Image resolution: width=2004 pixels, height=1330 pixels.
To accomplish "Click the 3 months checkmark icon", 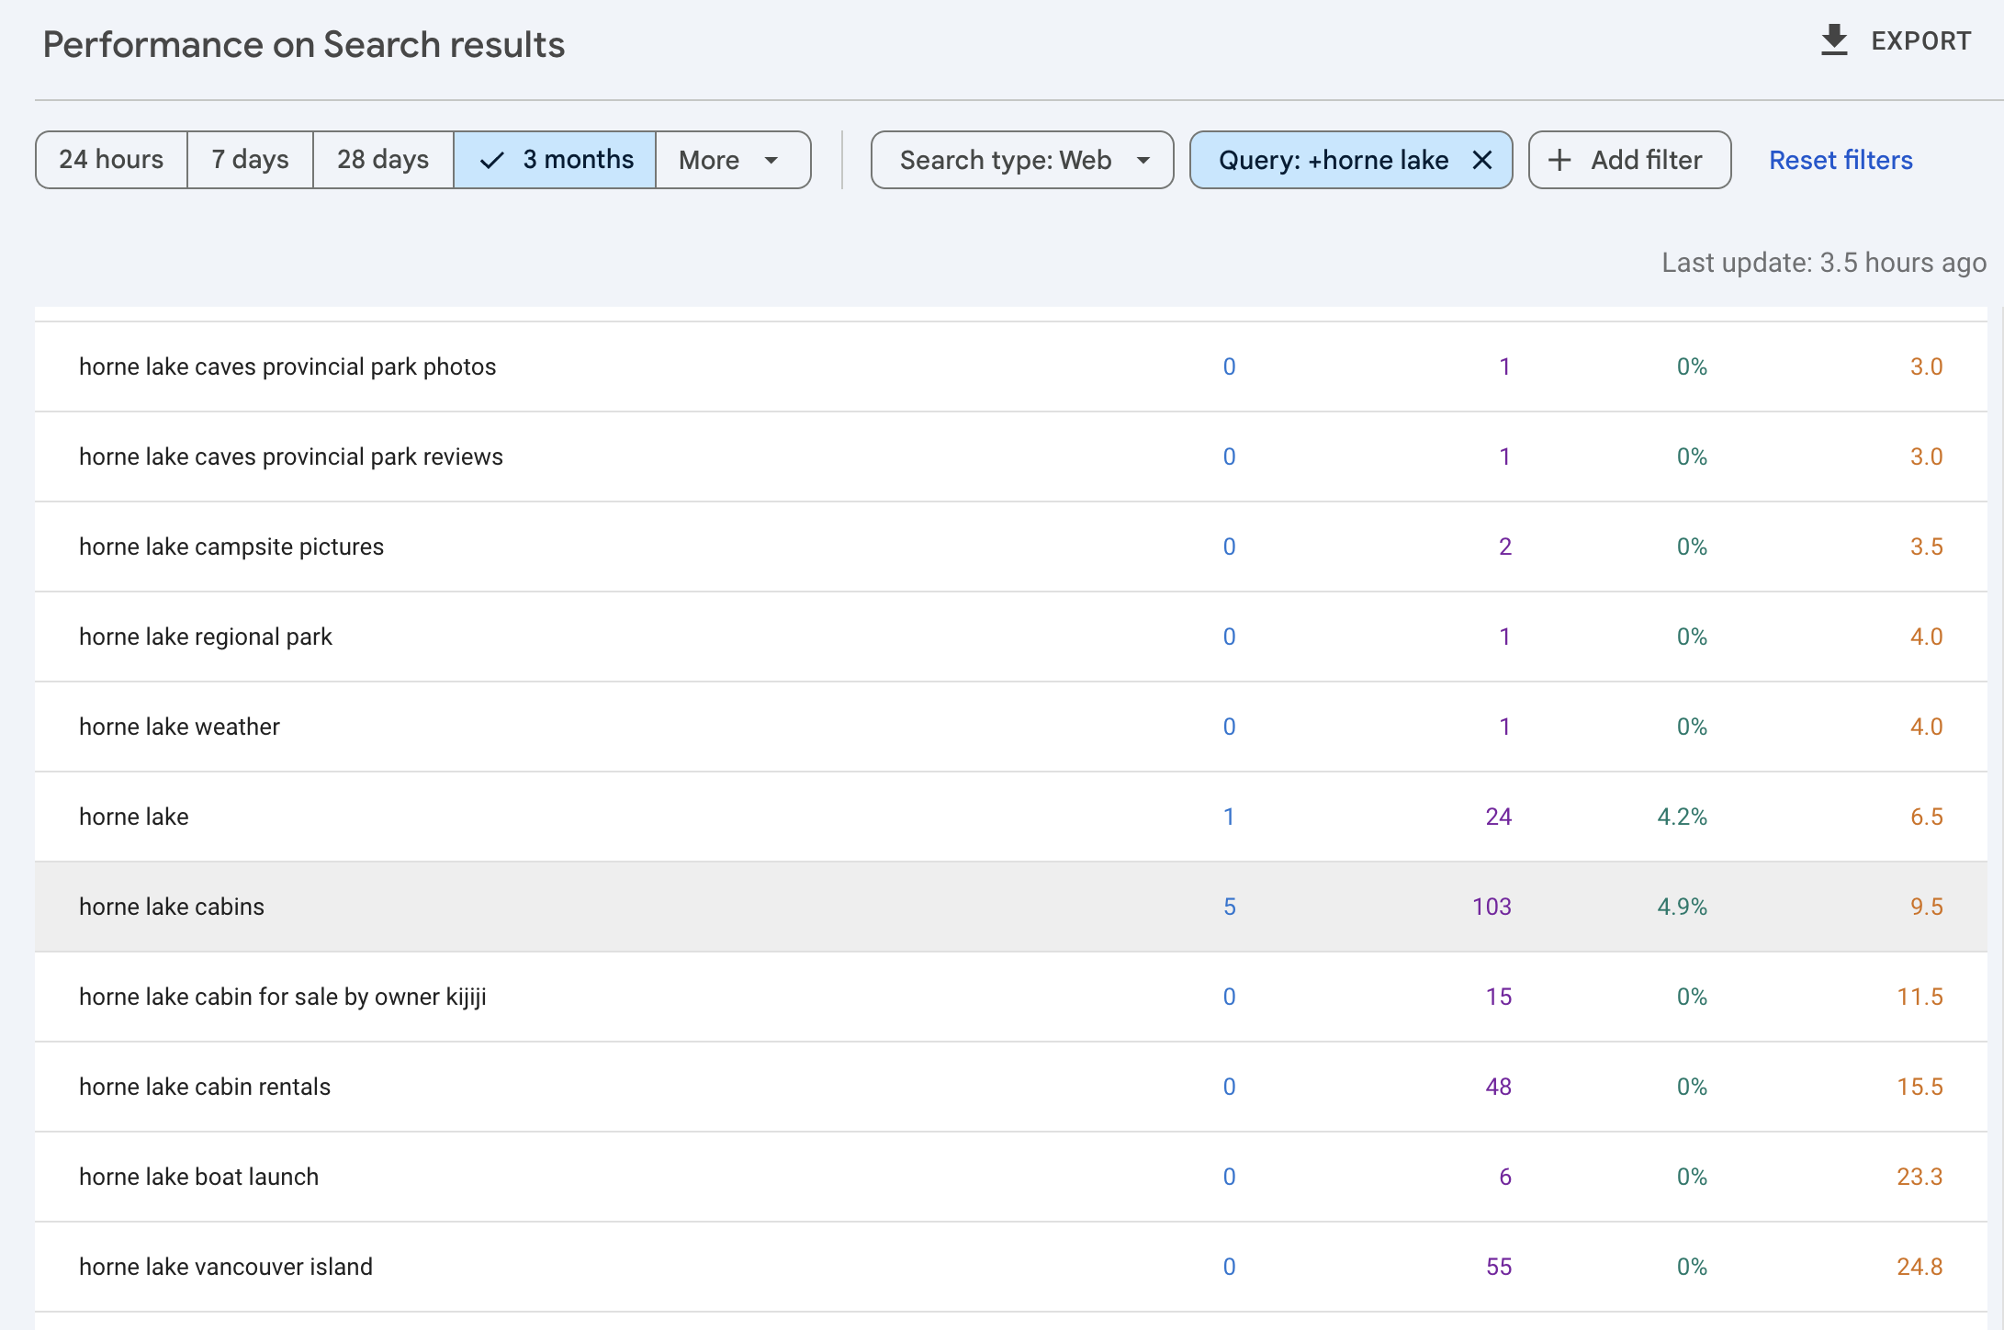I will 492,160.
